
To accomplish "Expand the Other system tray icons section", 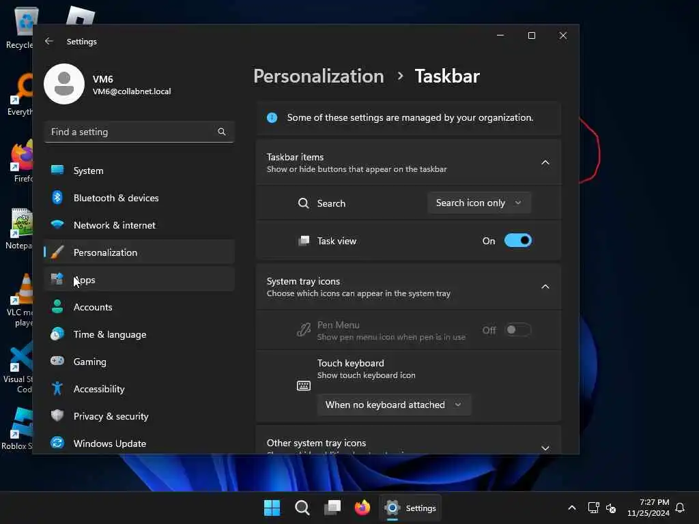I will (545, 448).
